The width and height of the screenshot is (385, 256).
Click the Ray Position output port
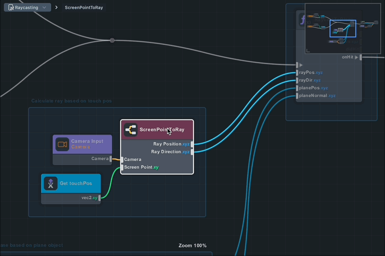coord(192,144)
